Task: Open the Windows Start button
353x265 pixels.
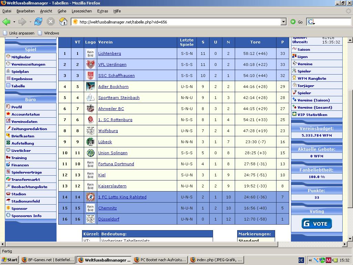Action: [x=9, y=260]
